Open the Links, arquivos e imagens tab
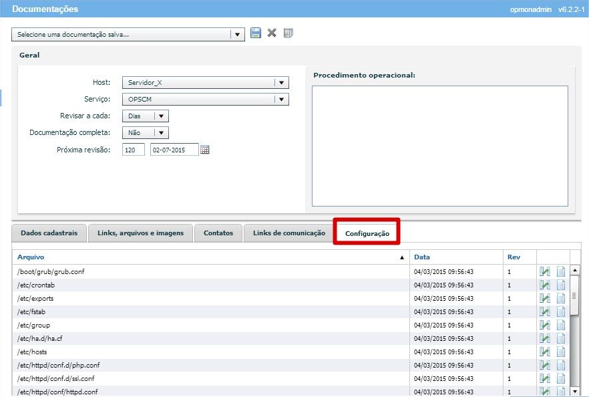Screen dimensions: 589x397 [x=140, y=233]
